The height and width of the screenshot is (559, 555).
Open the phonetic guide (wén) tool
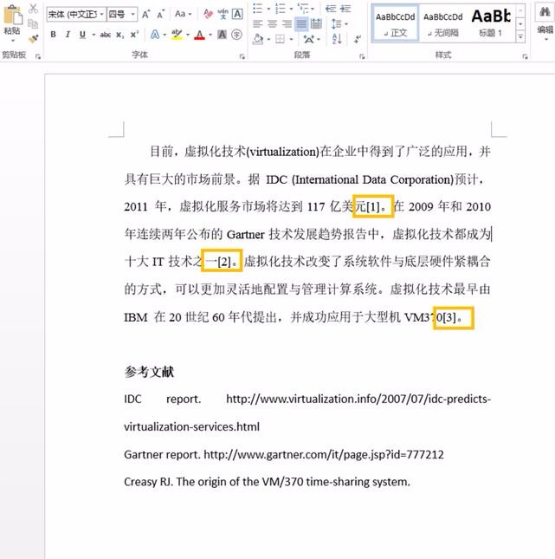tap(223, 14)
